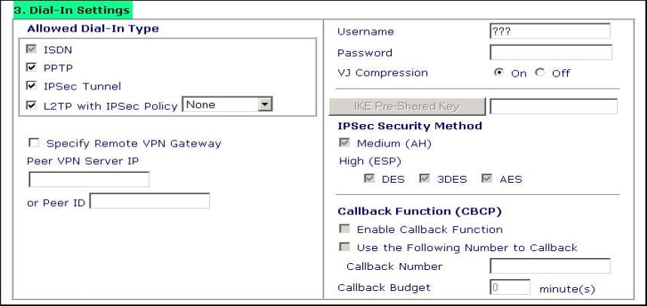Focus the Peer ID text box
The width and height of the screenshot is (647, 306).
(x=149, y=201)
